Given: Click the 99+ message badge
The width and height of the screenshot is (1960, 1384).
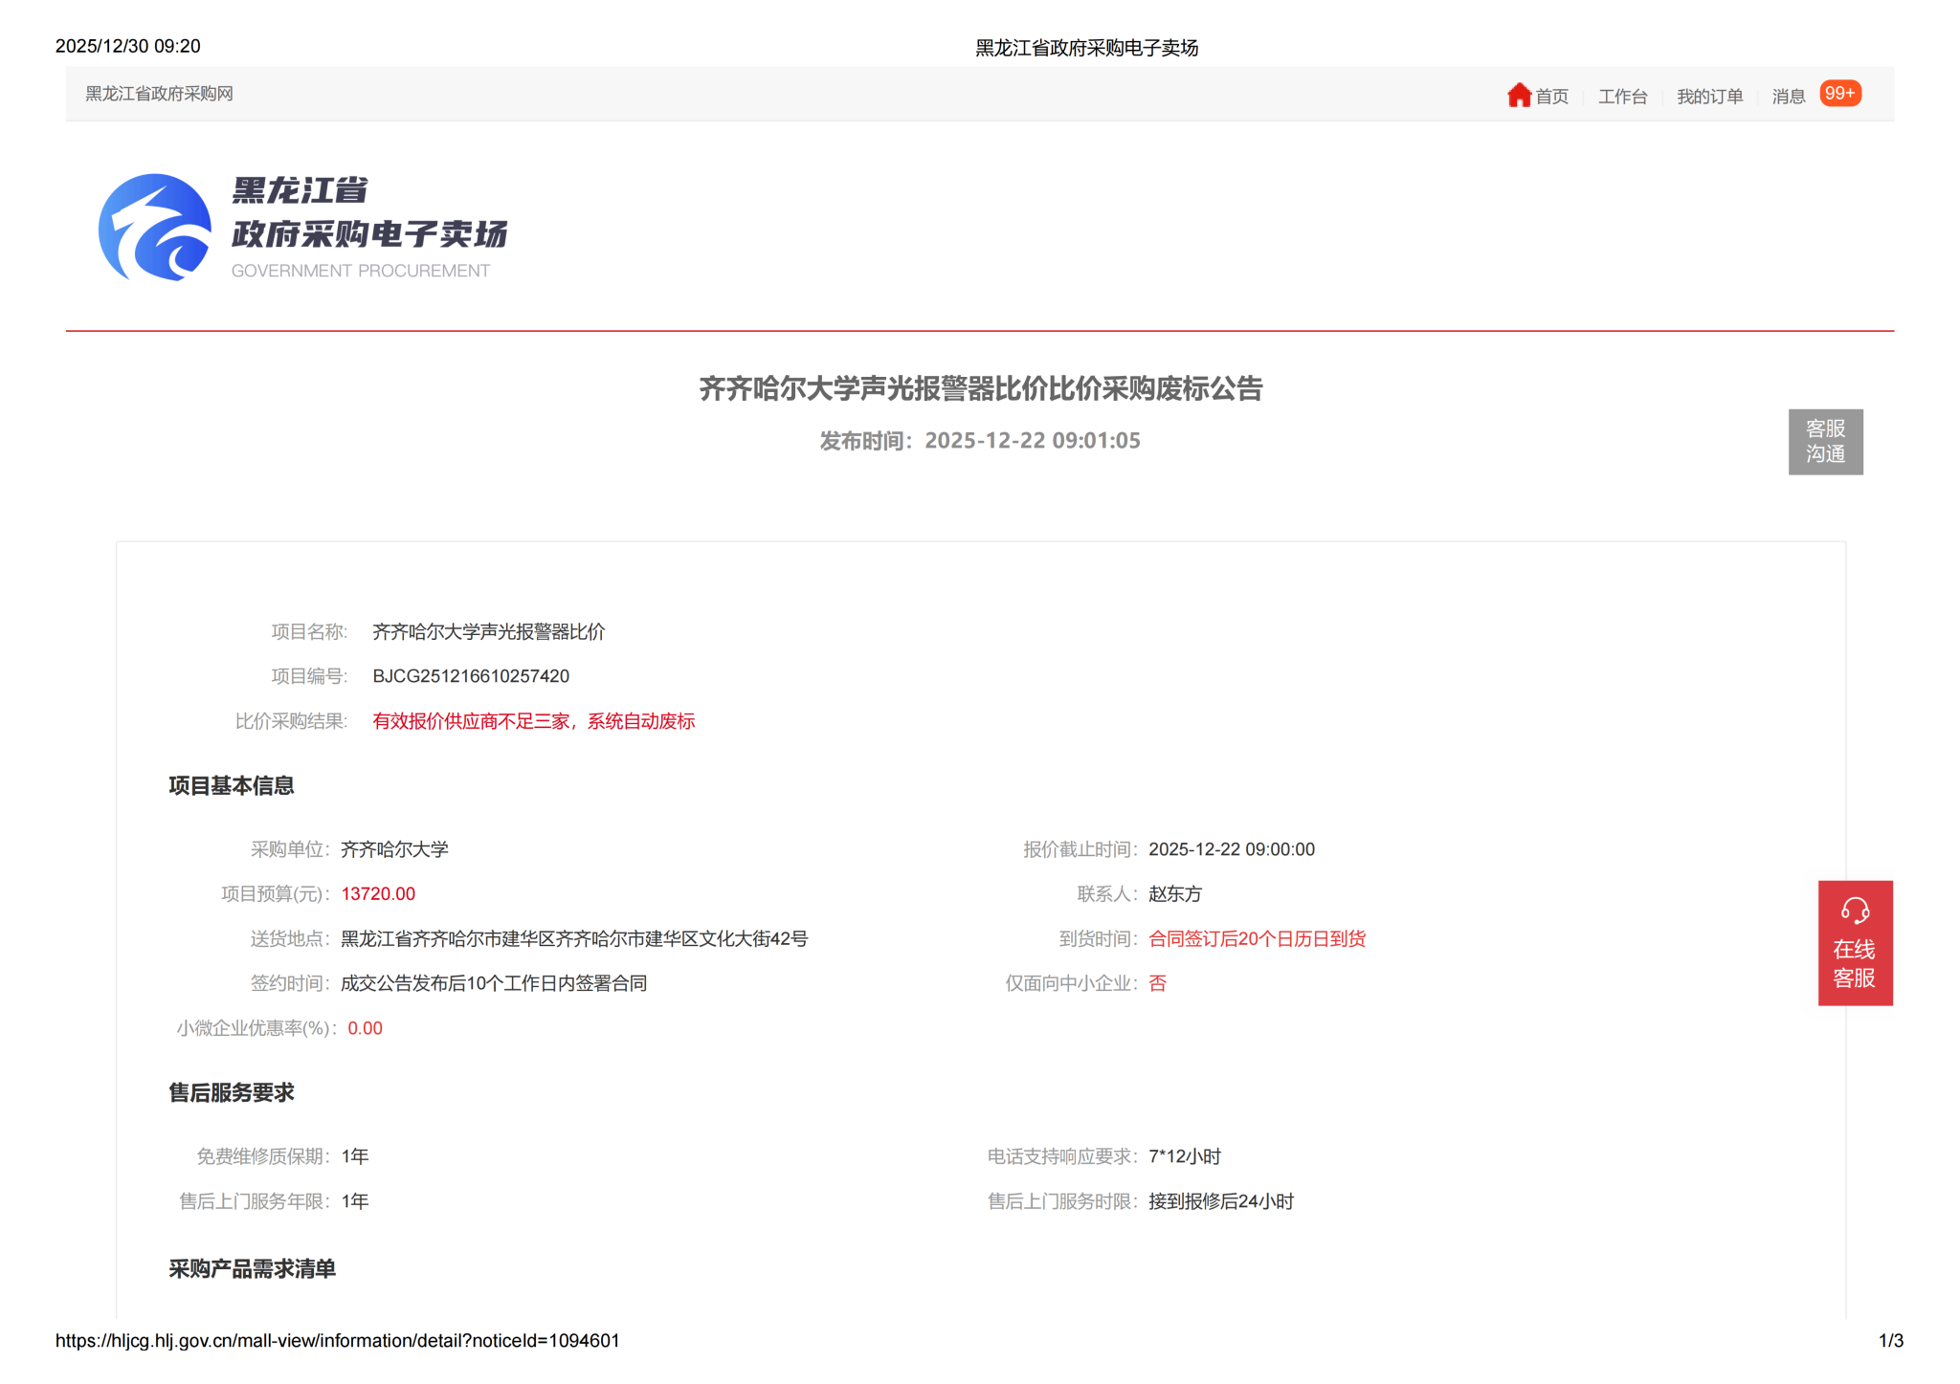Looking at the screenshot, I should click(1838, 94).
